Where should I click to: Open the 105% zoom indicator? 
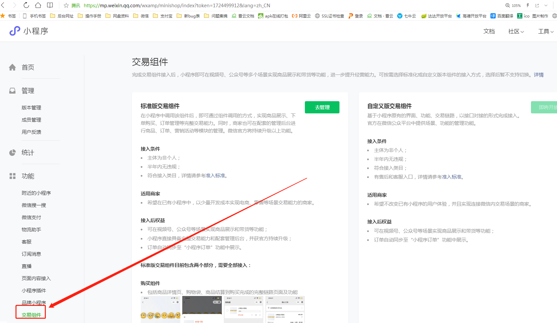click(513, 6)
